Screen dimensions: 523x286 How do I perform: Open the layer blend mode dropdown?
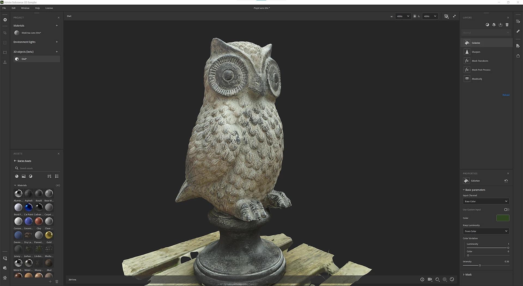point(486,33)
